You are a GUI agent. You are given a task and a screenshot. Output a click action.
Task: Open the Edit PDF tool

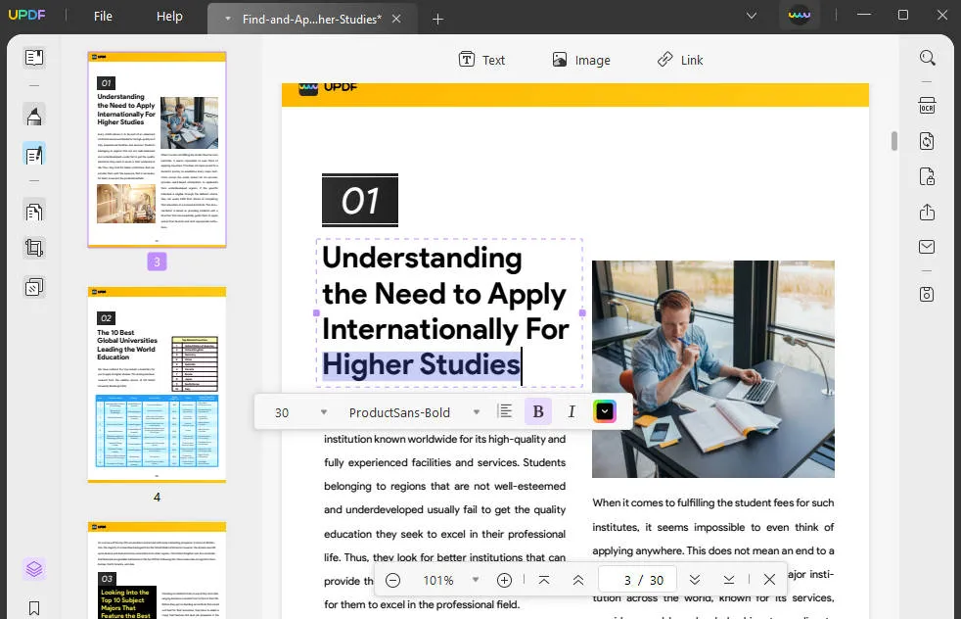[34, 154]
